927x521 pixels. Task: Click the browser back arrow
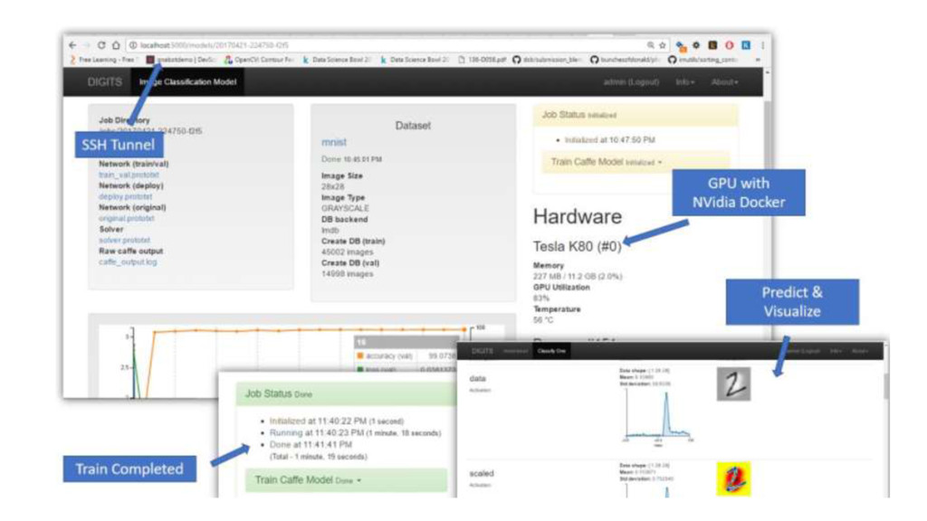click(72, 45)
